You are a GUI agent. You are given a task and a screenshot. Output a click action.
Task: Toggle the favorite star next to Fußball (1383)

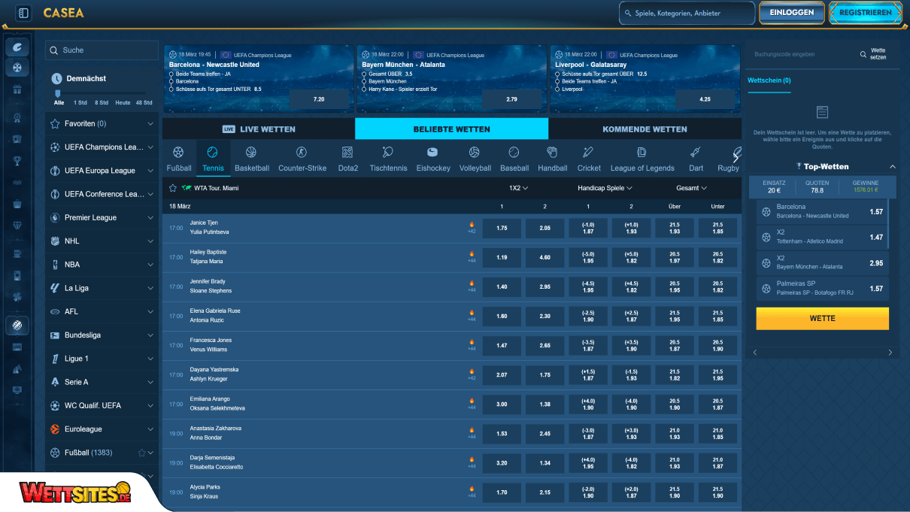(142, 452)
